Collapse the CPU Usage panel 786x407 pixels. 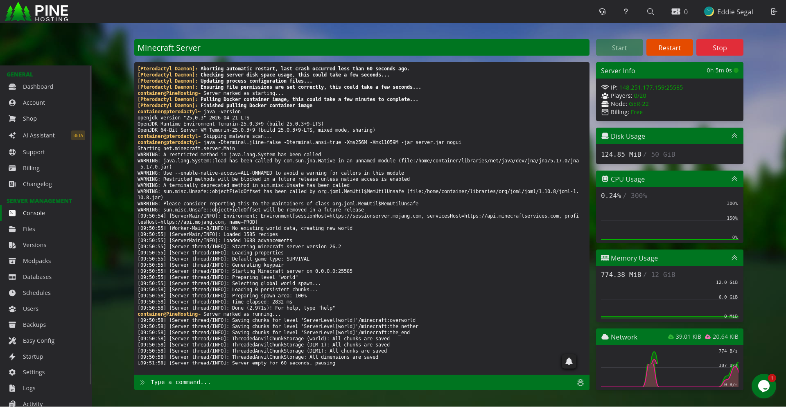point(734,179)
